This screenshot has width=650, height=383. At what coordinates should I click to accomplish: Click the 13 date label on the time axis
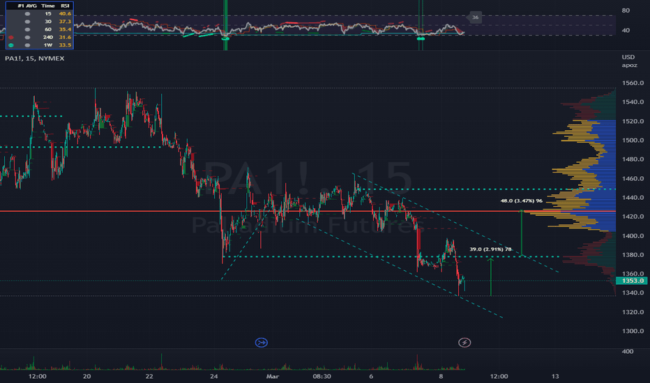point(555,376)
